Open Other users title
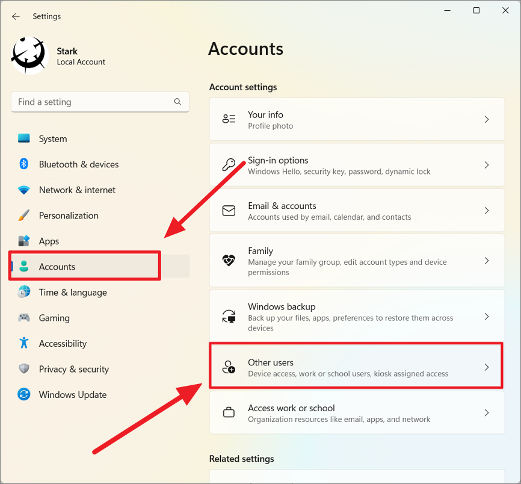521x484 pixels. click(271, 362)
